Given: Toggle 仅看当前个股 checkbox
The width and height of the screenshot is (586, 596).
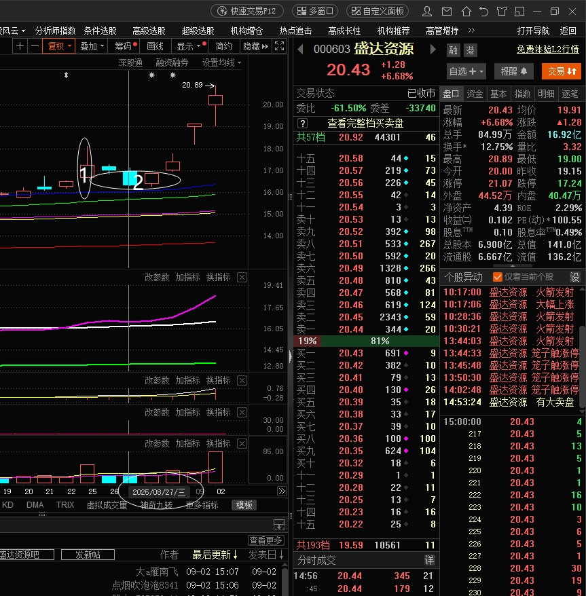Looking at the screenshot, I should point(498,277).
